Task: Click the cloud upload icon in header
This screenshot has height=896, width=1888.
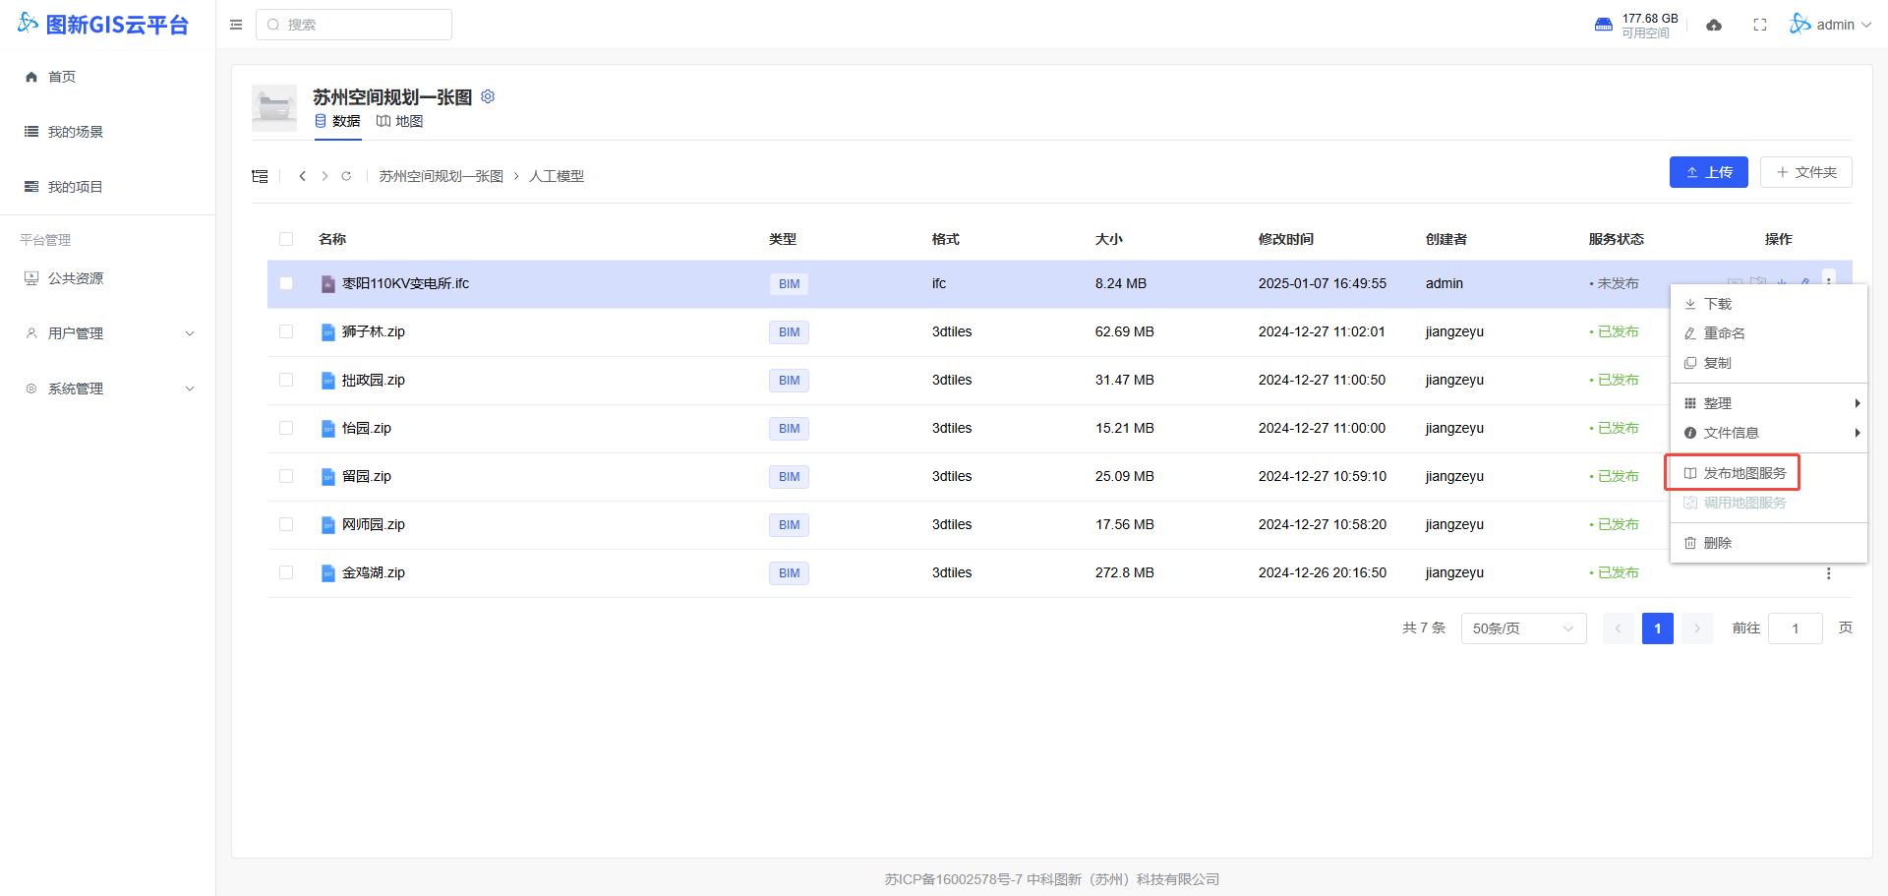Action: tap(1714, 25)
